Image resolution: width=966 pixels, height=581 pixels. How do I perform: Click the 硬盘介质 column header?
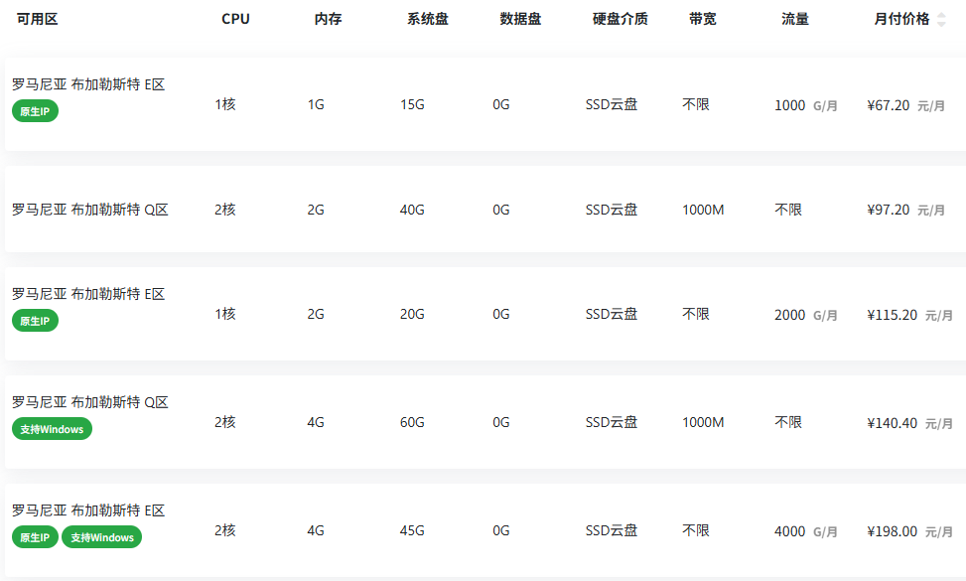click(x=620, y=19)
